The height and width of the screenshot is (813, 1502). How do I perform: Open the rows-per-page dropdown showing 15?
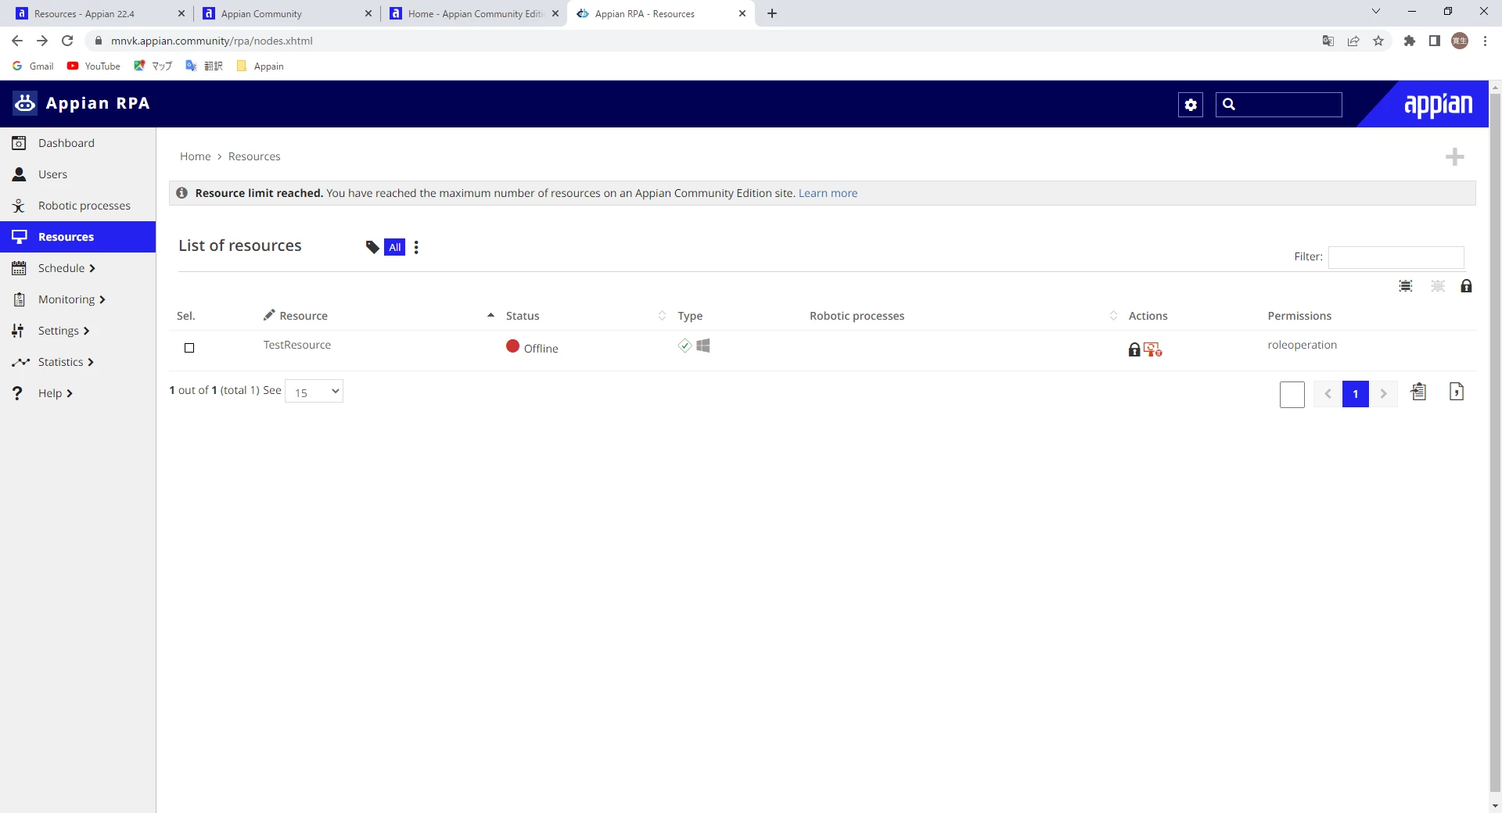[314, 392]
